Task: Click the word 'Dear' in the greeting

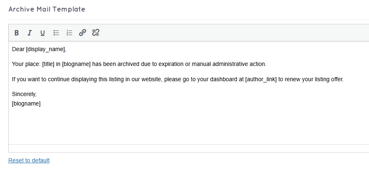Action: (18, 49)
